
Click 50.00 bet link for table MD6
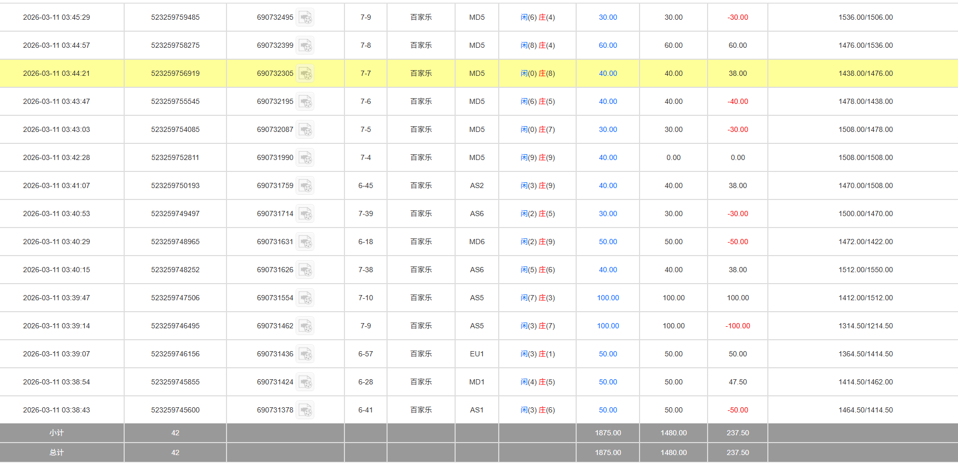click(607, 242)
